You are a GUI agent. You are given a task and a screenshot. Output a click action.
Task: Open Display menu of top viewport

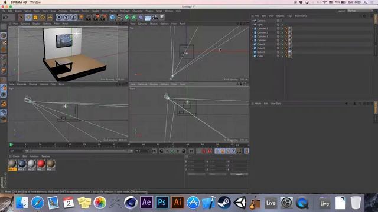154,24
